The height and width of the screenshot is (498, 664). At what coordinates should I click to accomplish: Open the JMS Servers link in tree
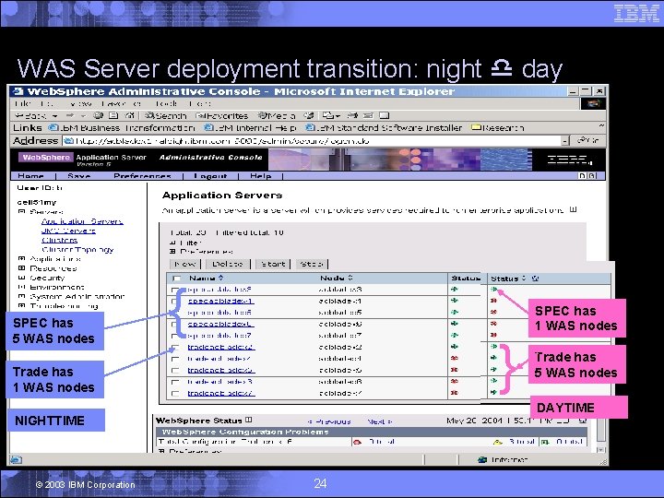[68, 231]
